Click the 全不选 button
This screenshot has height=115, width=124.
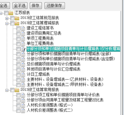[x=20, y=6]
